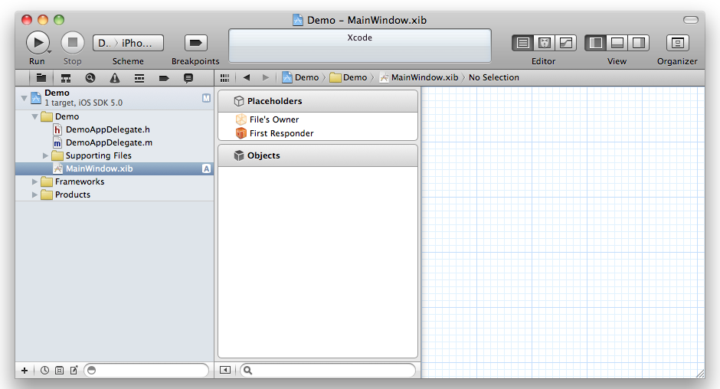720x389 pixels.
Task: Select the Demo project root item
Action: 115,98
